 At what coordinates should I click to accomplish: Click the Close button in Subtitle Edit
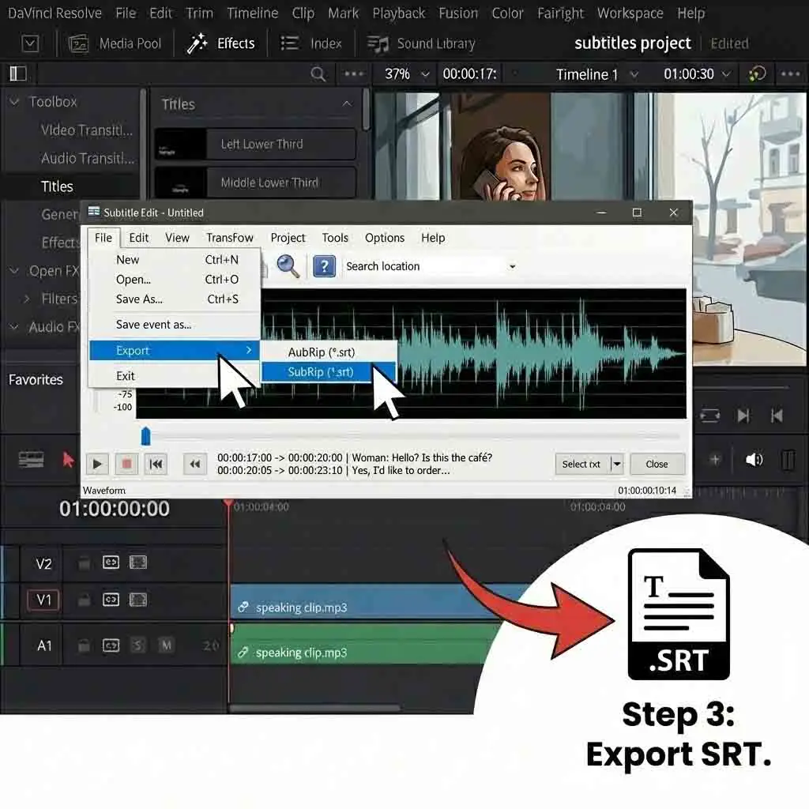pos(657,464)
